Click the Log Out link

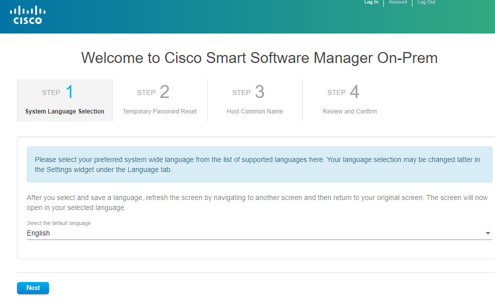(426, 2)
